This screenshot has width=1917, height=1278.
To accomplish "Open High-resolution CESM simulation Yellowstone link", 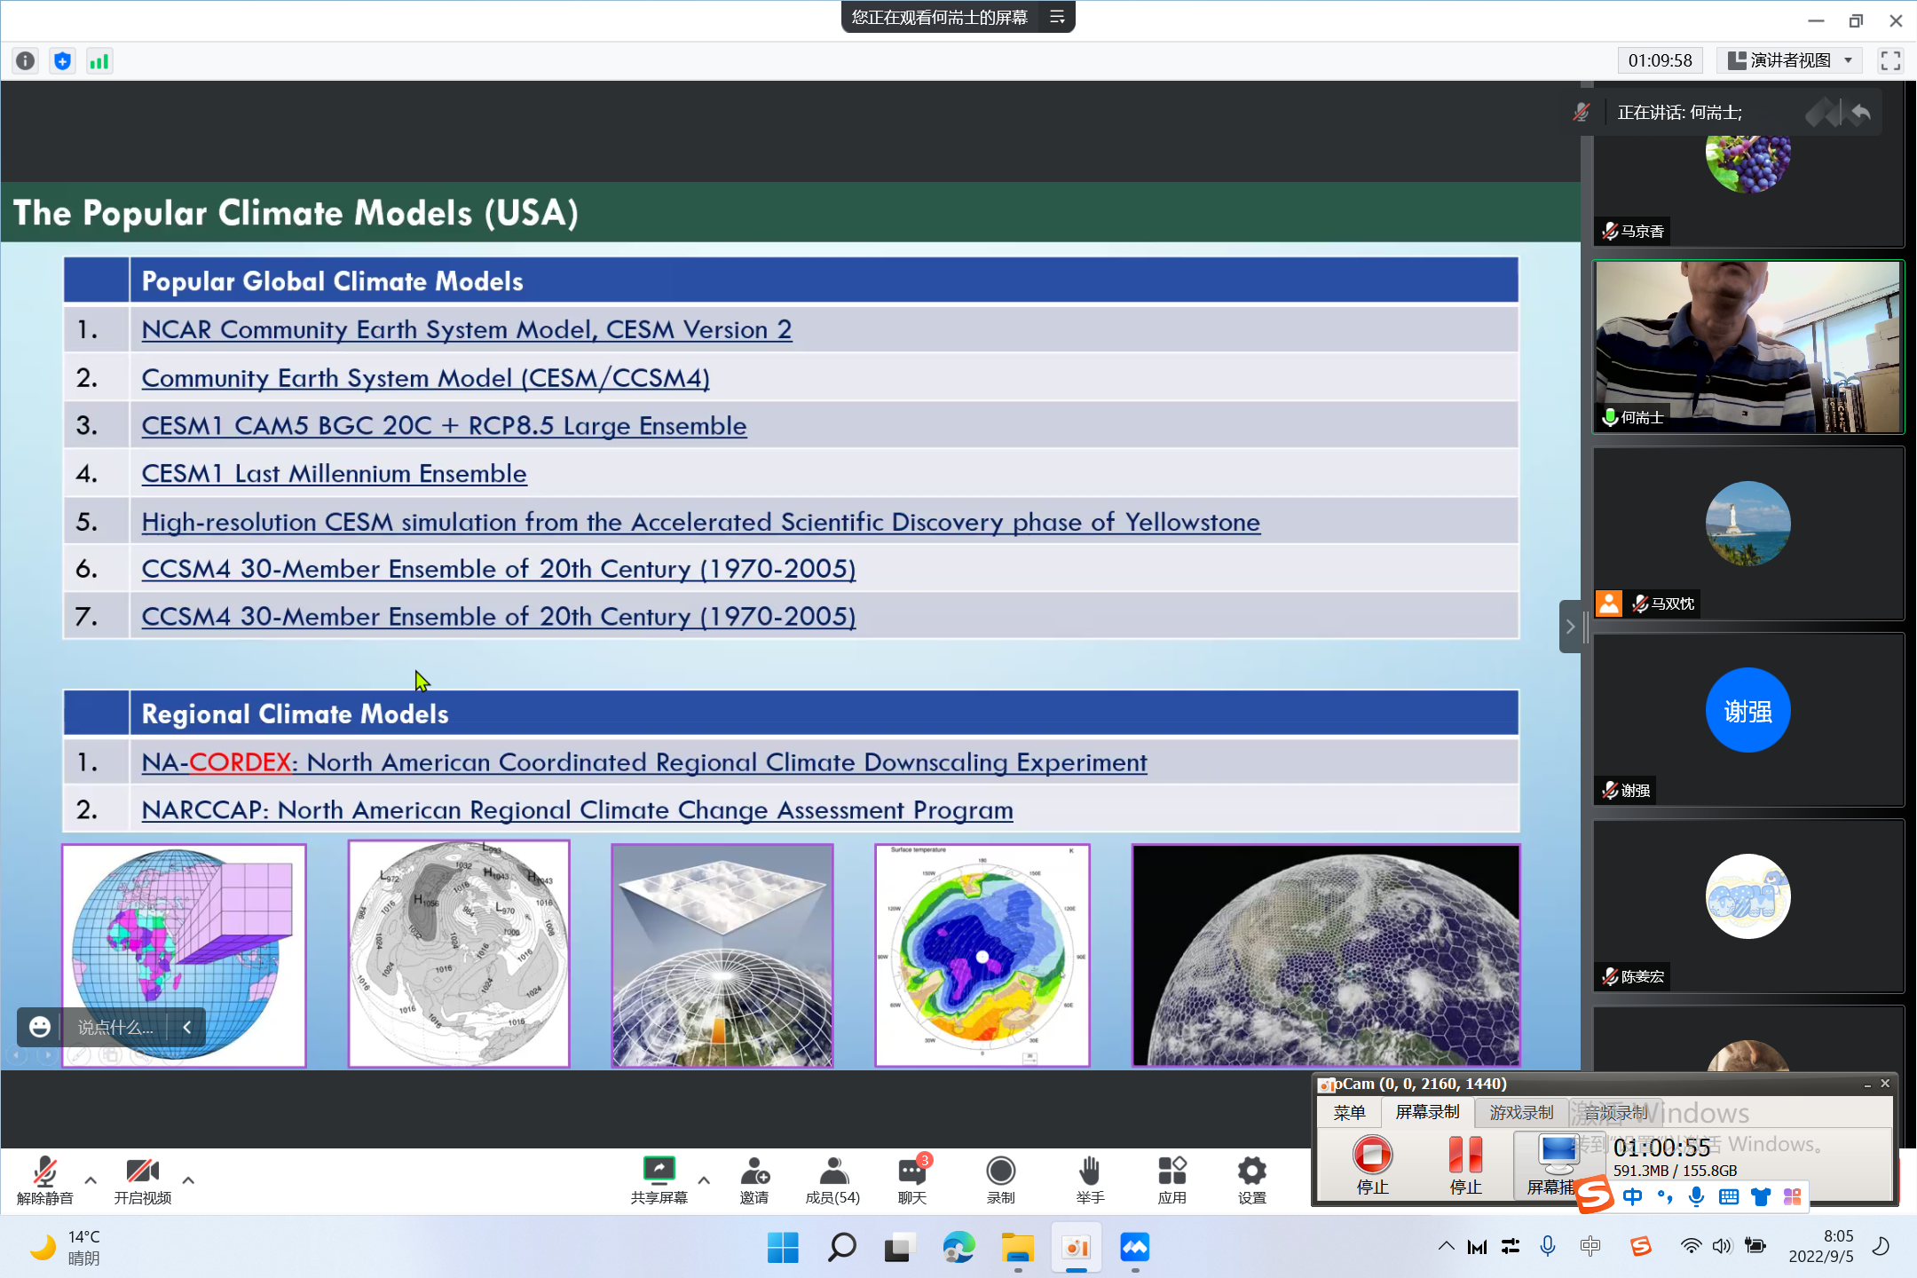I will click(701, 522).
